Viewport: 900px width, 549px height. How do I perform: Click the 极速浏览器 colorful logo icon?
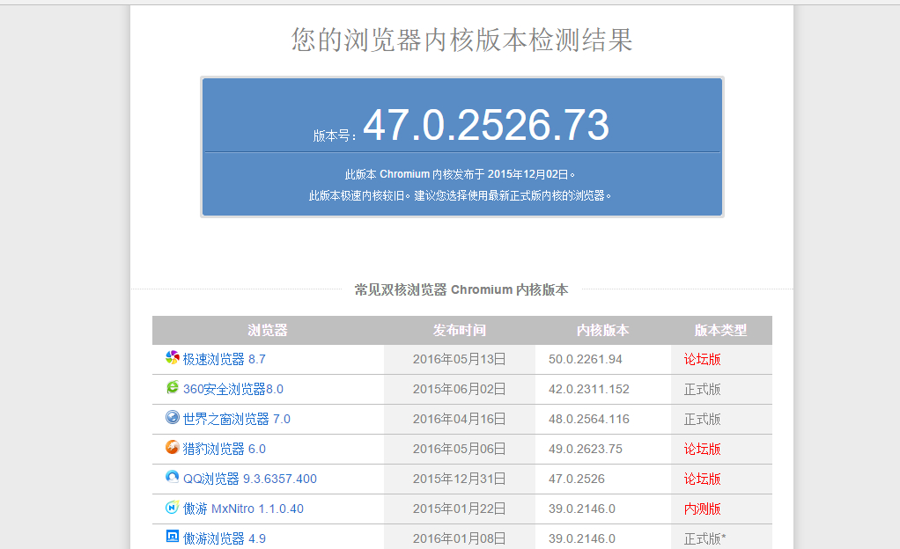(x=173, y=357)
